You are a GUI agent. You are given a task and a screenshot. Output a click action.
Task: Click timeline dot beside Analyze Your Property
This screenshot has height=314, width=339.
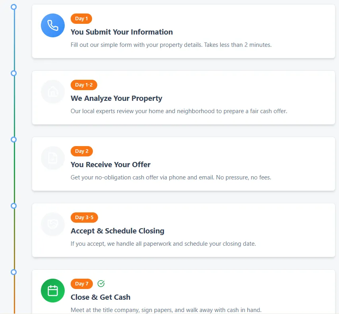[x=13, y=73]
